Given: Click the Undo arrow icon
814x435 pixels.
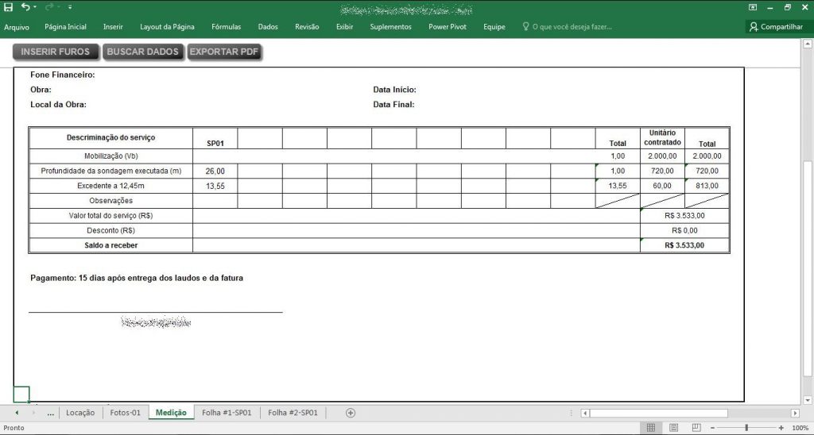Looking at the screenshot, I should pos(25,7).
